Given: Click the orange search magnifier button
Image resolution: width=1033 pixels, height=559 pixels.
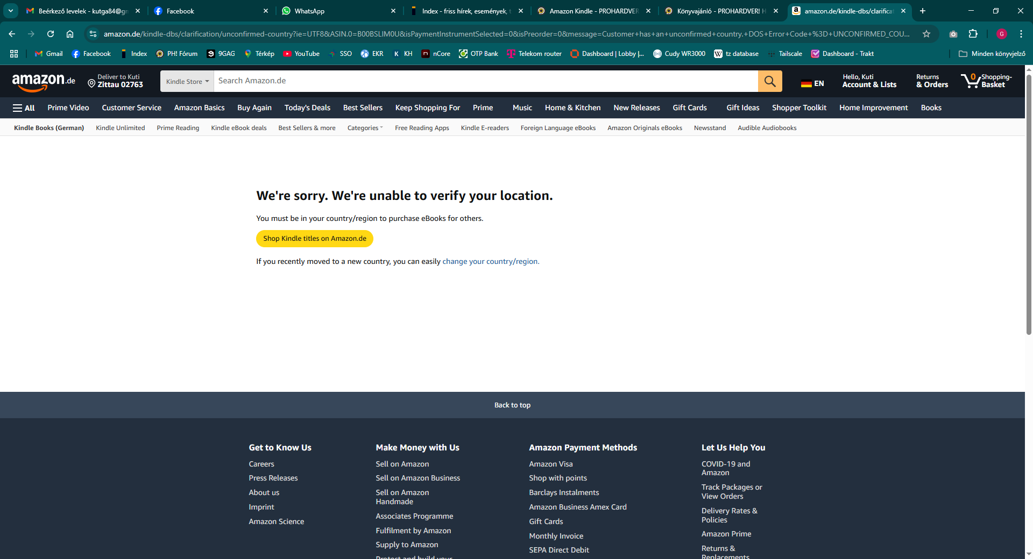Looking at the screenshot, I should [770, 81].
